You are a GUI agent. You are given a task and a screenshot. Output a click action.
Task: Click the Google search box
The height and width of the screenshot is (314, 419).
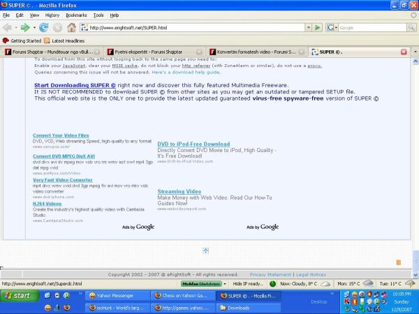(372, 27)
